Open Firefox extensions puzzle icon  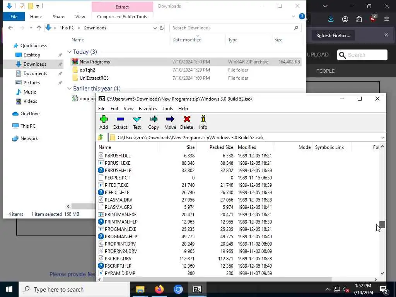pos(359,19)
